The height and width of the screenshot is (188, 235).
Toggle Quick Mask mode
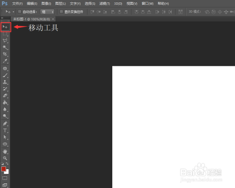(5, 178)
